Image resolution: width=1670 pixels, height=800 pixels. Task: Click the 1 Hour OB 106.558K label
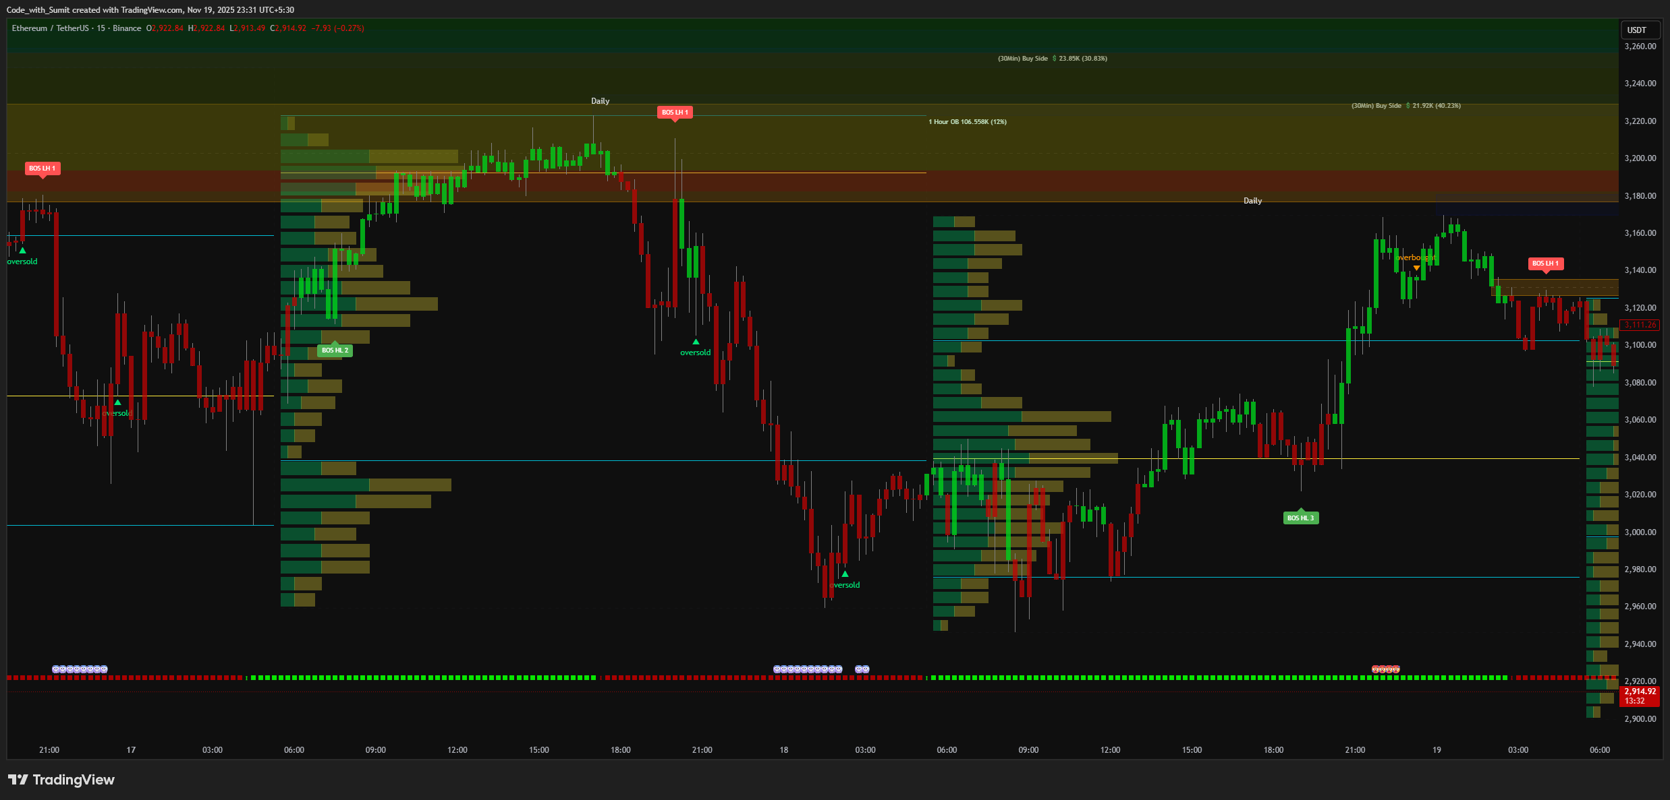tap(967, 122)
